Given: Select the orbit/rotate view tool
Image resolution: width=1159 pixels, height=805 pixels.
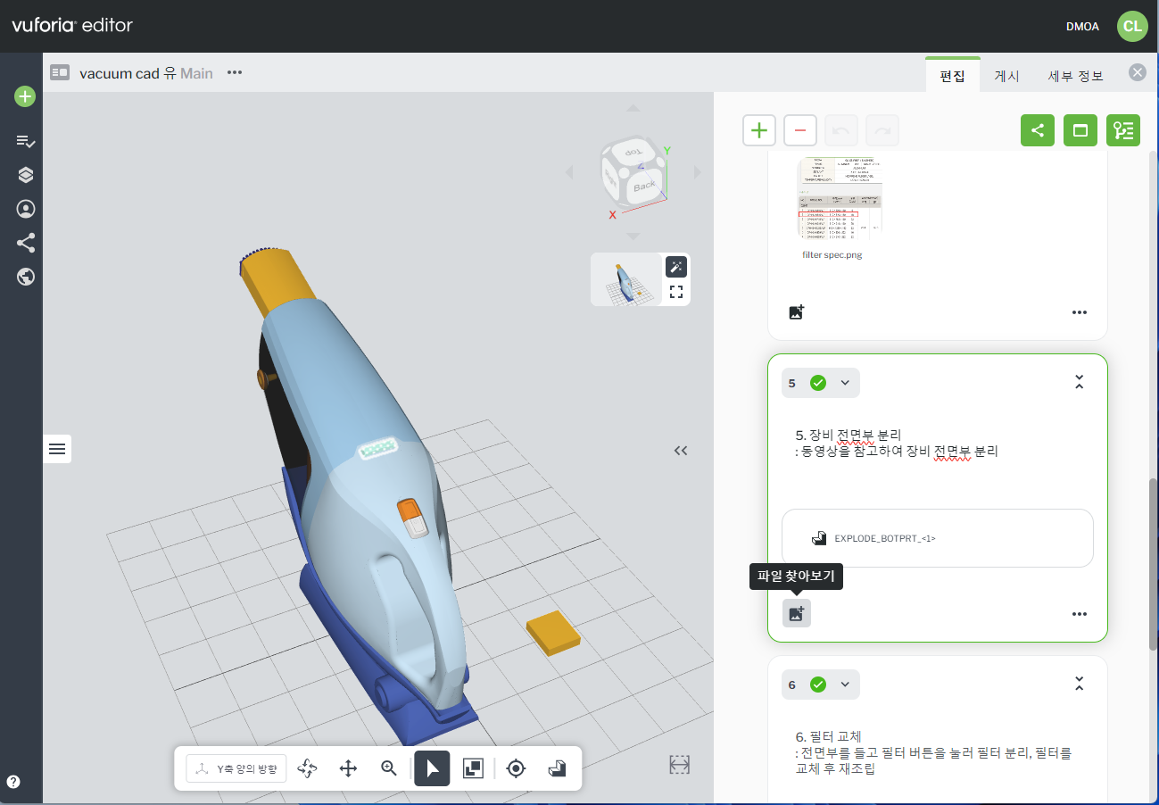Looking at the screenshot, I should [308, 768].
